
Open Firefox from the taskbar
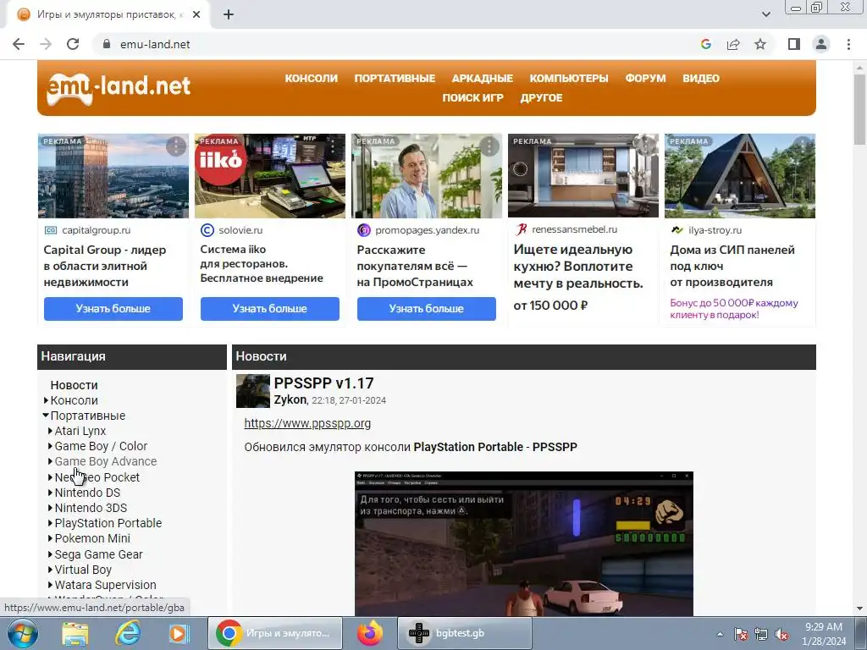tap(370, 633)
